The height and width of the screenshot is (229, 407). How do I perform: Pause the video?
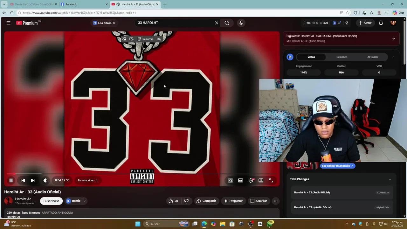11,180
